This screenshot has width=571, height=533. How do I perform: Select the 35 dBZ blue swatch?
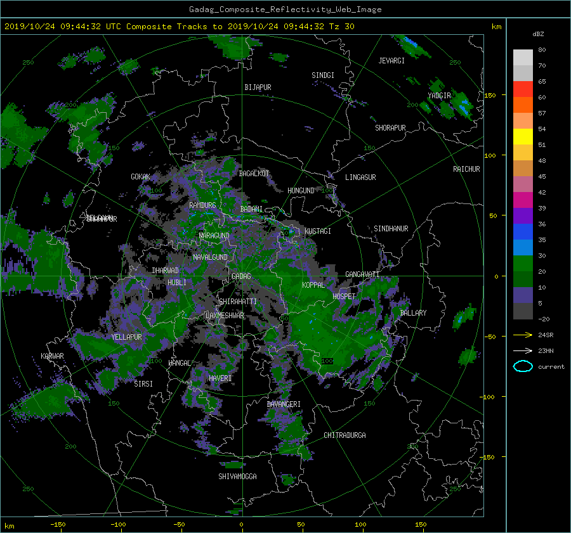(523, 231)
